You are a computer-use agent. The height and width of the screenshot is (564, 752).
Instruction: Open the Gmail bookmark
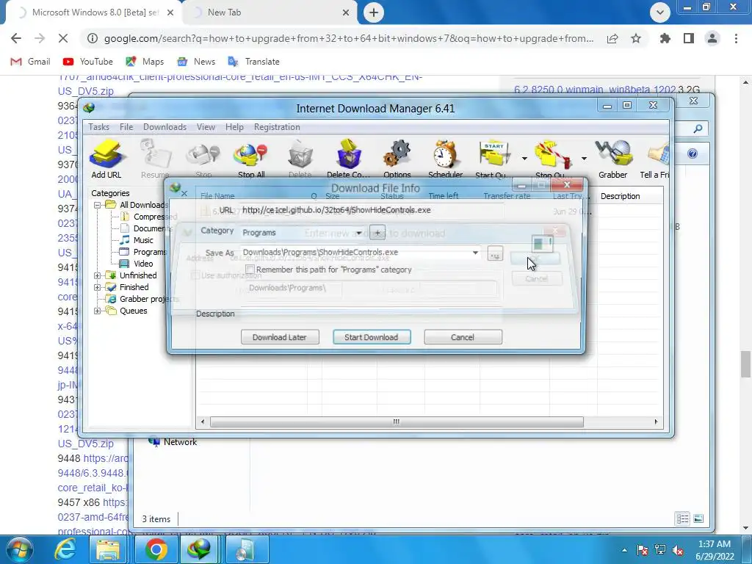click(30, 62)
